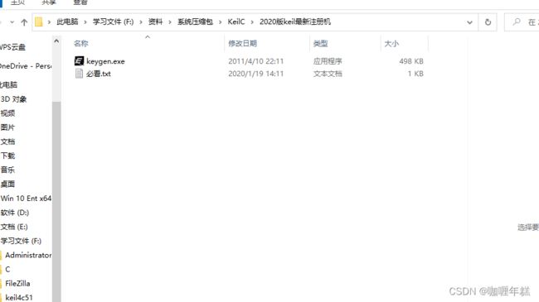Viewport: 539px width, 302px height.
Task: Open 下载 folder in sidebar
Action: [8, 156]
